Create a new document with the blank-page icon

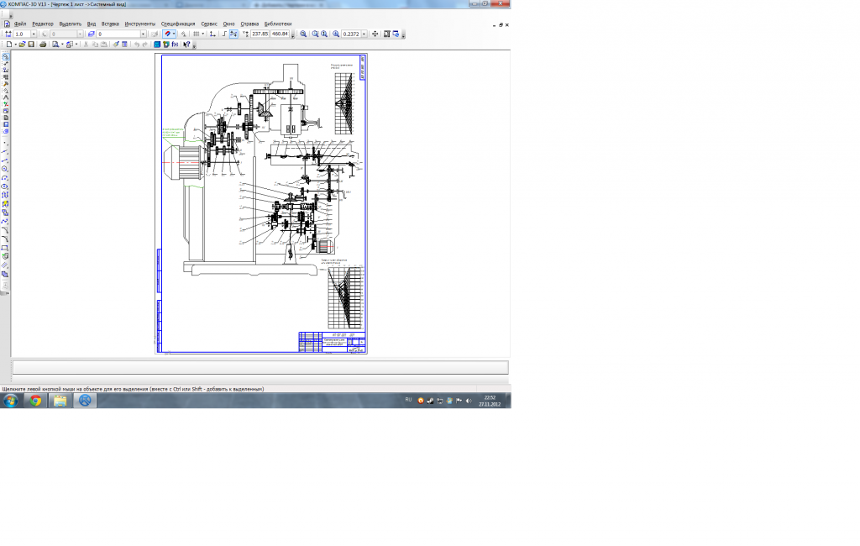[8, 45]
